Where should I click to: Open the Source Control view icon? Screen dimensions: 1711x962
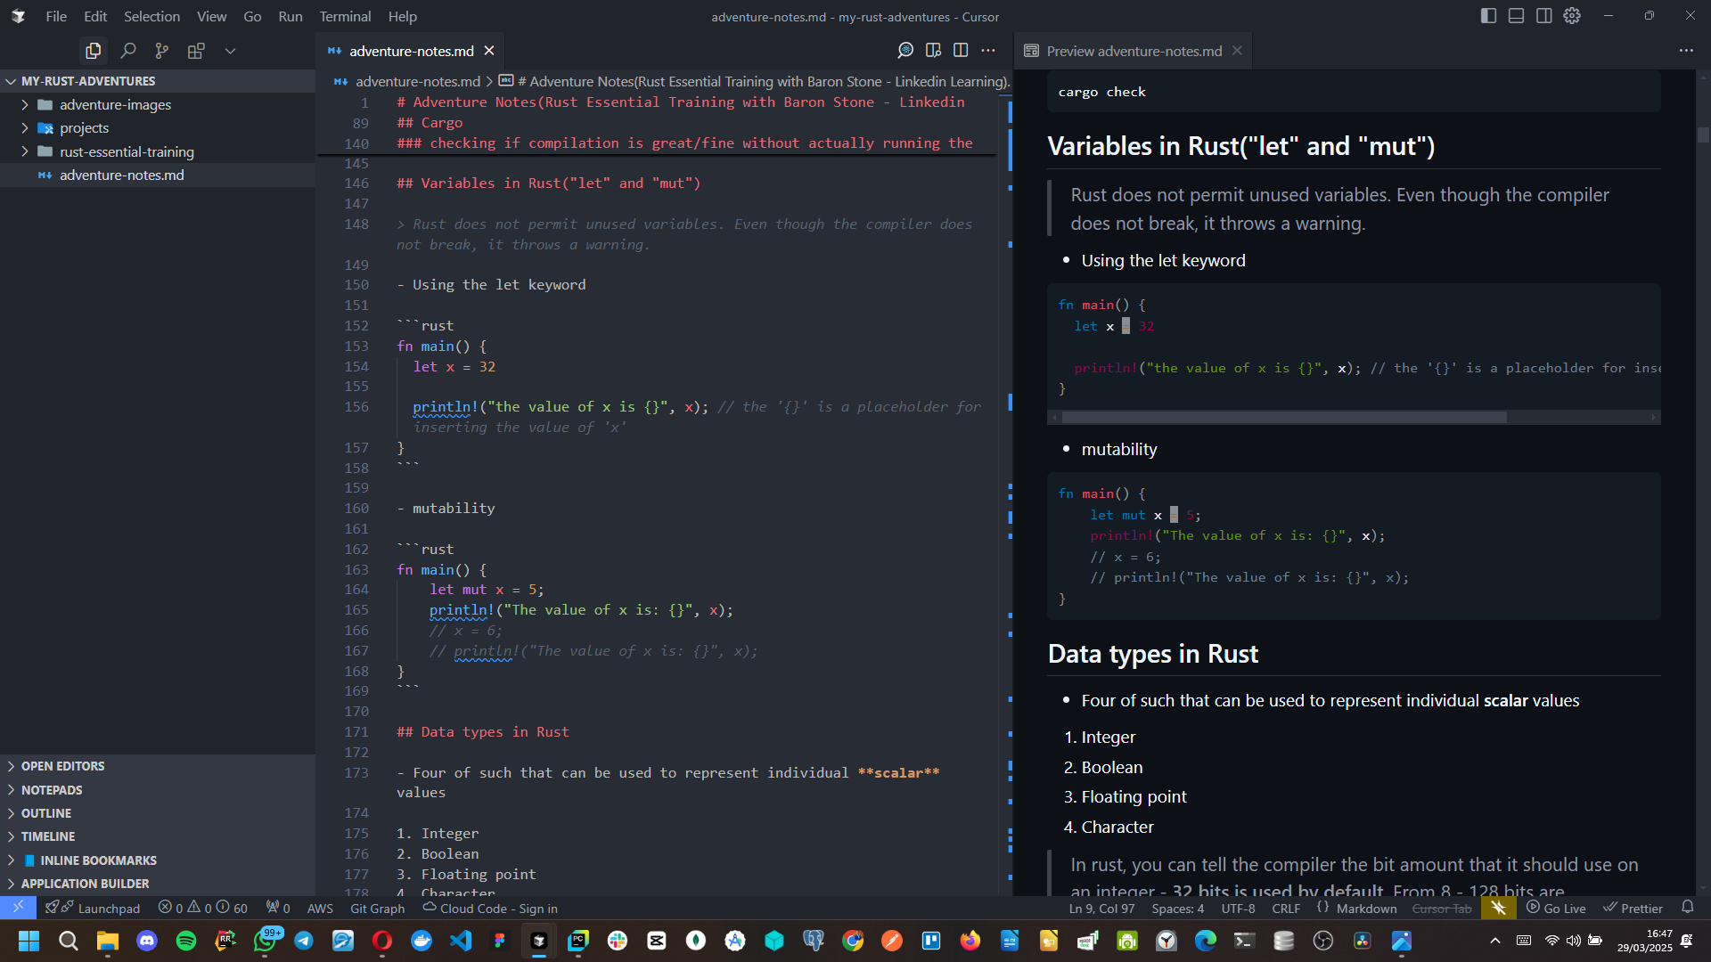(161, 51)
